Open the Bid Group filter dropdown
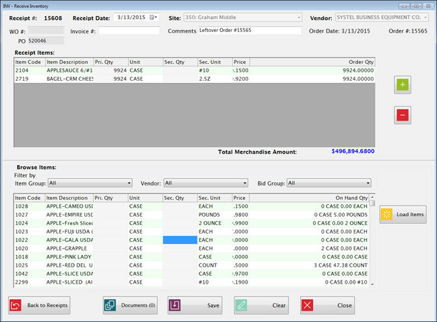 pyautogui.click(x=368, y=183)
